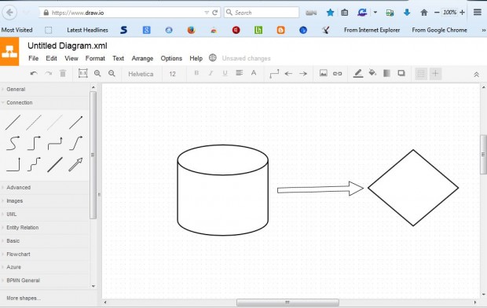The image size is (487, 308).
Task: Click the insert link icon
Action: pos(337,74)
